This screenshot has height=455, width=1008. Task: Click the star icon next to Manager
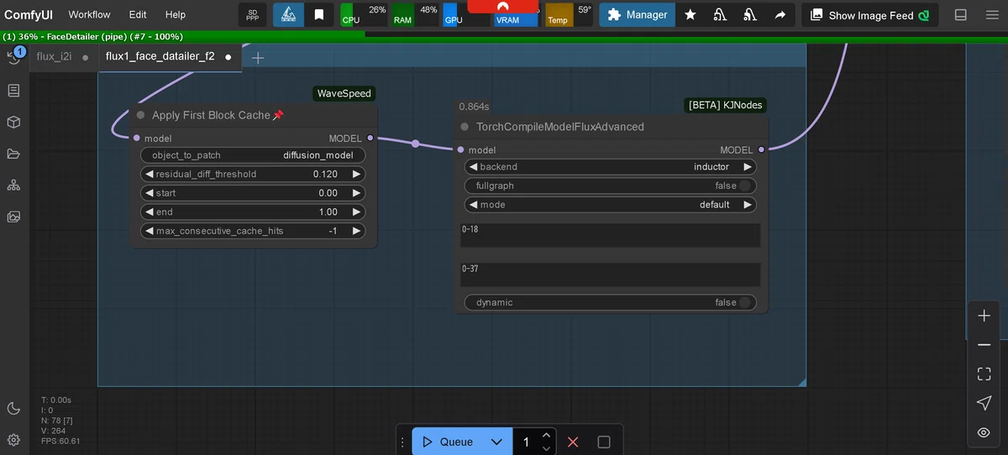pos(690,14)
